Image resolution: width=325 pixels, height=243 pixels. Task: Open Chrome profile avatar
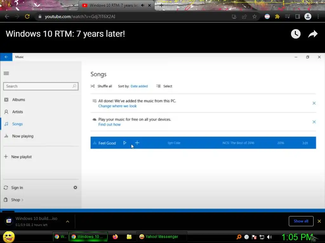click(x=308, y=16)
